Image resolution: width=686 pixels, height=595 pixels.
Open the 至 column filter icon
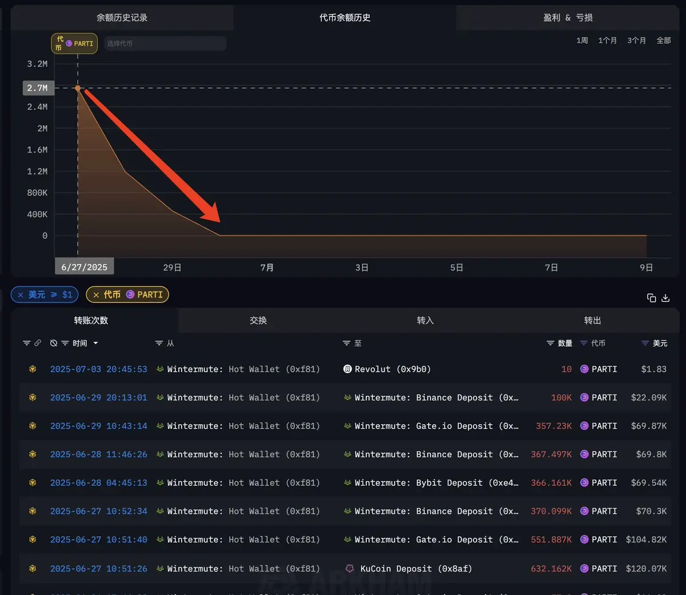point(346,343)
